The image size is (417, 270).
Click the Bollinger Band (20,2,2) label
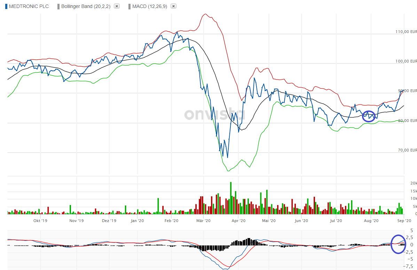[x=86, y=6]
